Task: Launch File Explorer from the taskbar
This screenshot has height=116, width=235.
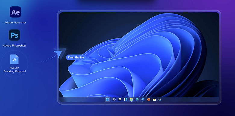Action: coord(131,99)
